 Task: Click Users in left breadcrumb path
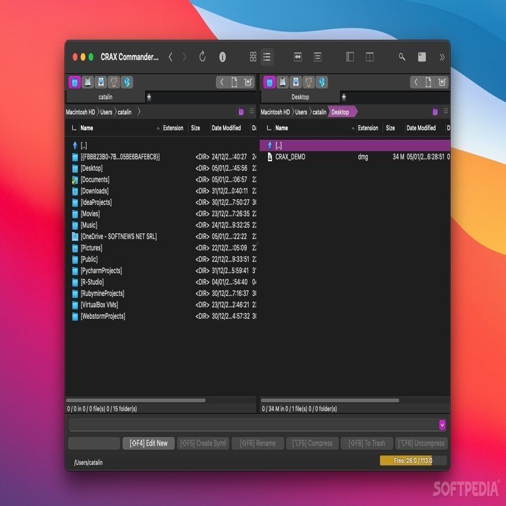point(106,112)
